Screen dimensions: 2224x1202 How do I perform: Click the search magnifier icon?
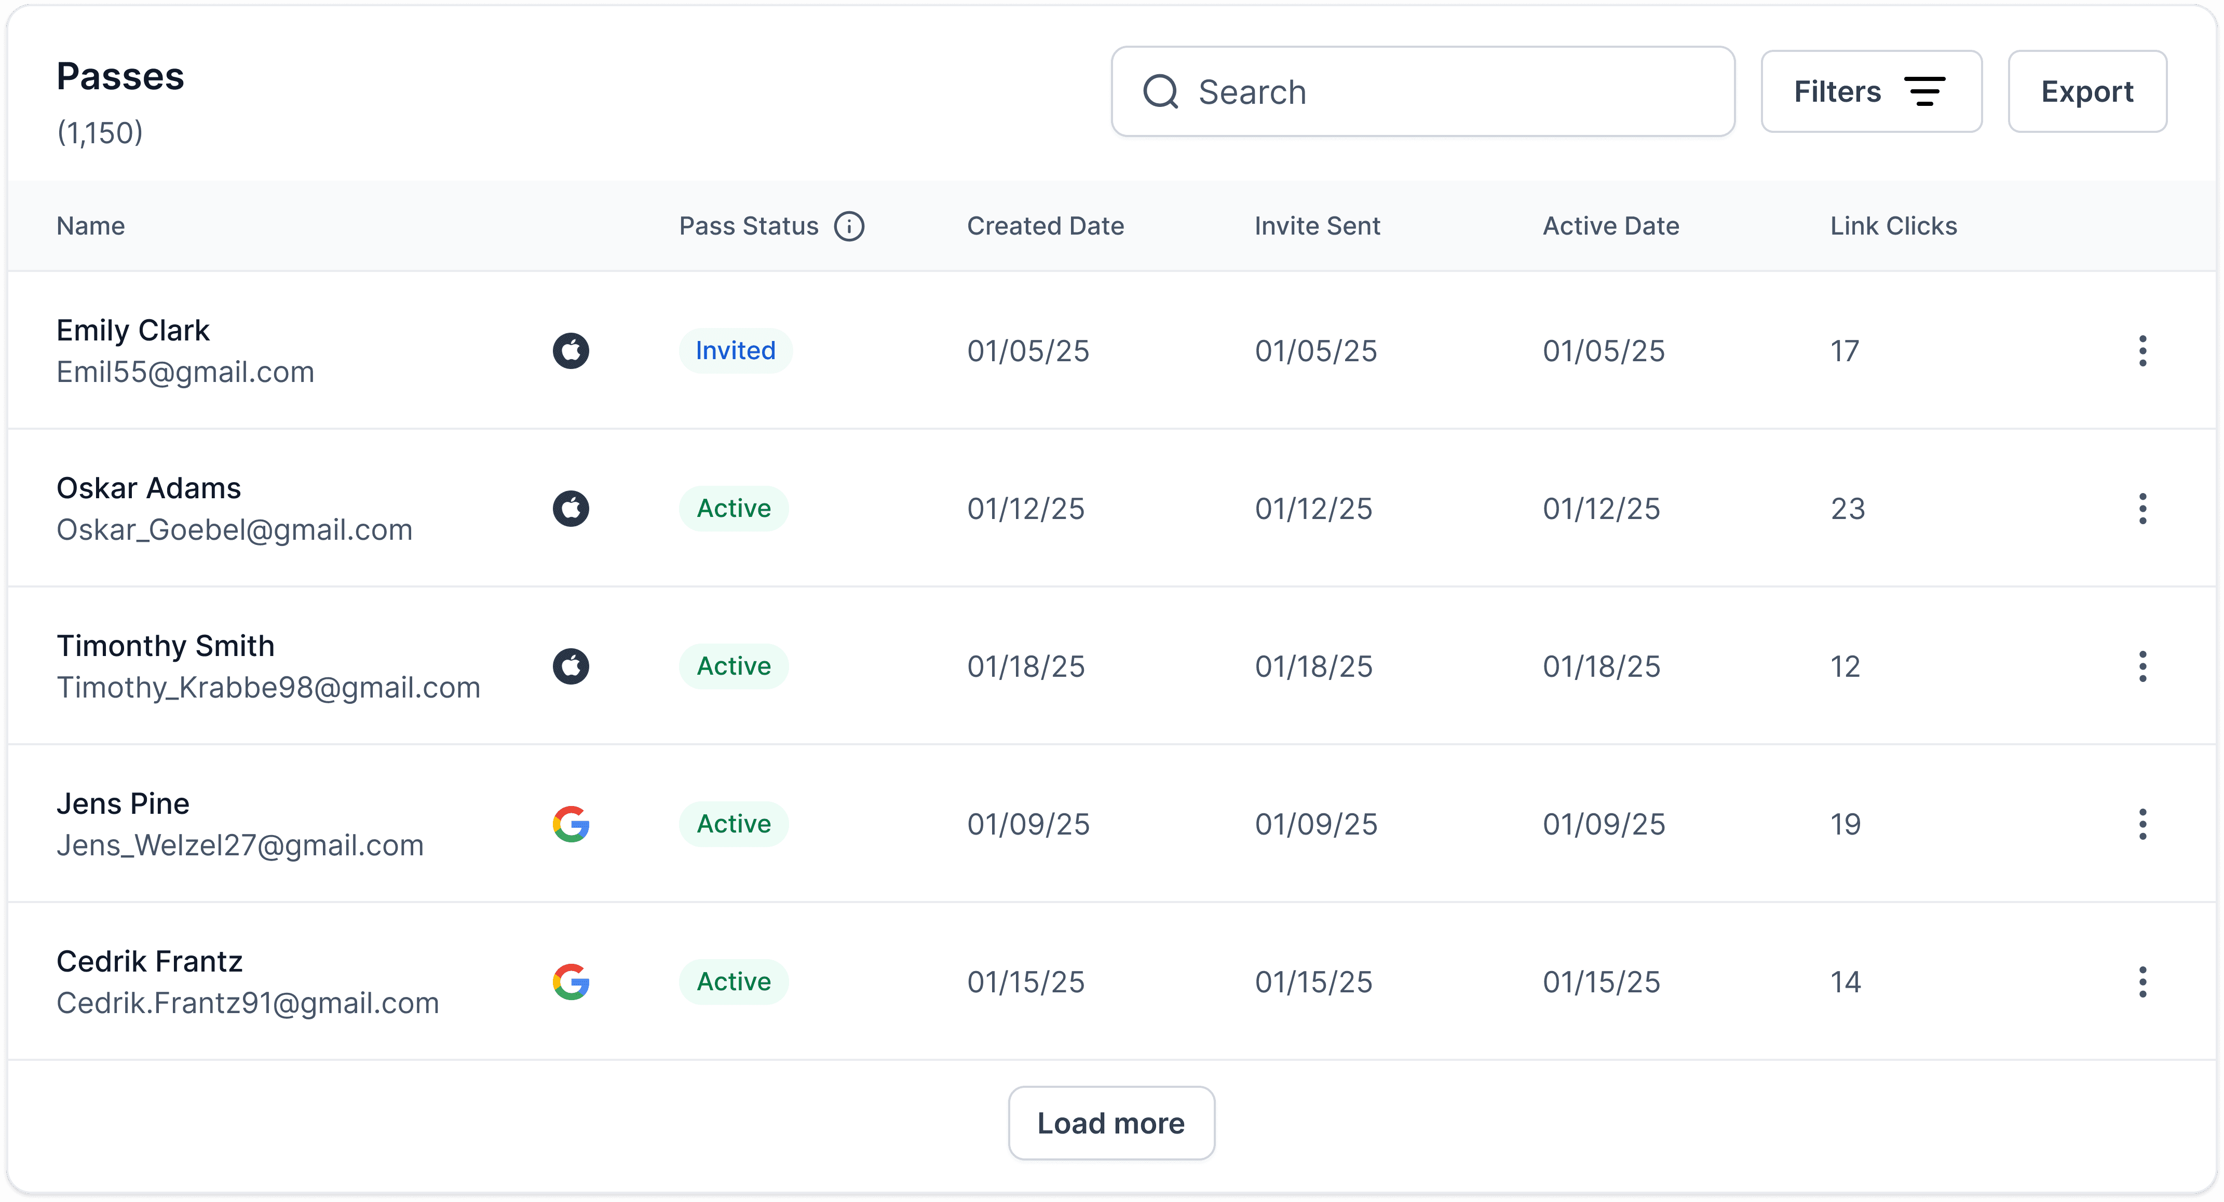[1160, 91]
